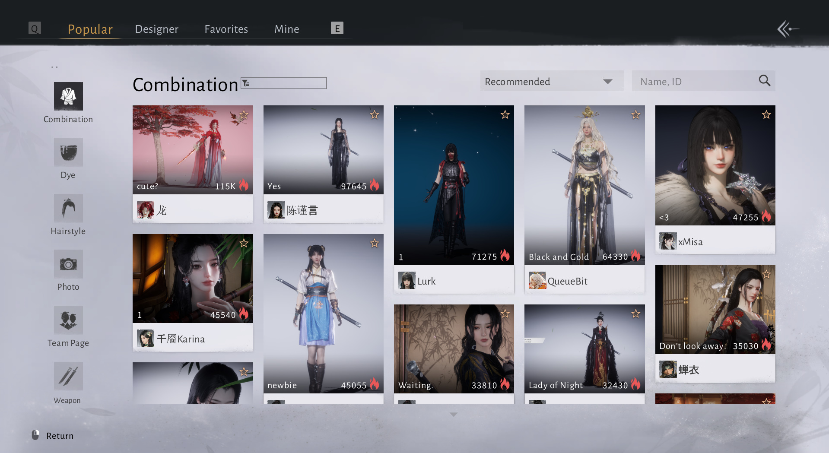Open the Dye category icon

(x=68, y=152)
